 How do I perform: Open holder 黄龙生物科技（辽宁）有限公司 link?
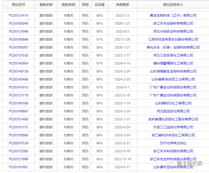point(173,15)
